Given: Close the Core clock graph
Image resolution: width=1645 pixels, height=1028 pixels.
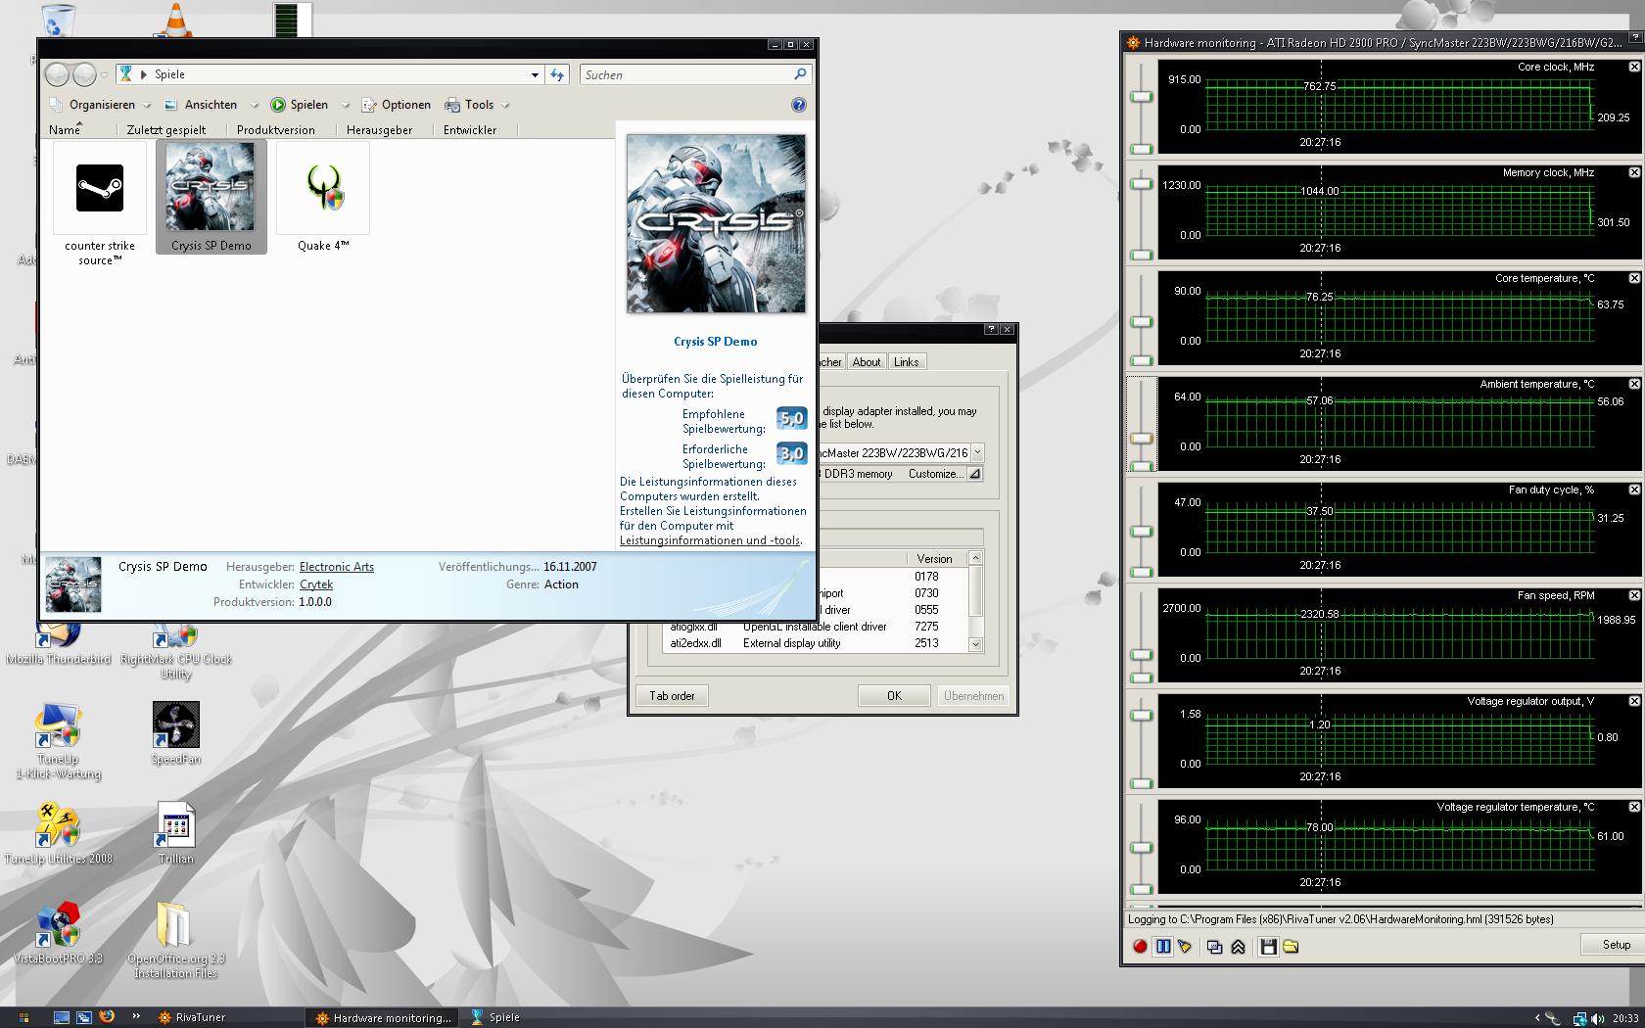Looking at the screenshot, I should coord(1634,67).
